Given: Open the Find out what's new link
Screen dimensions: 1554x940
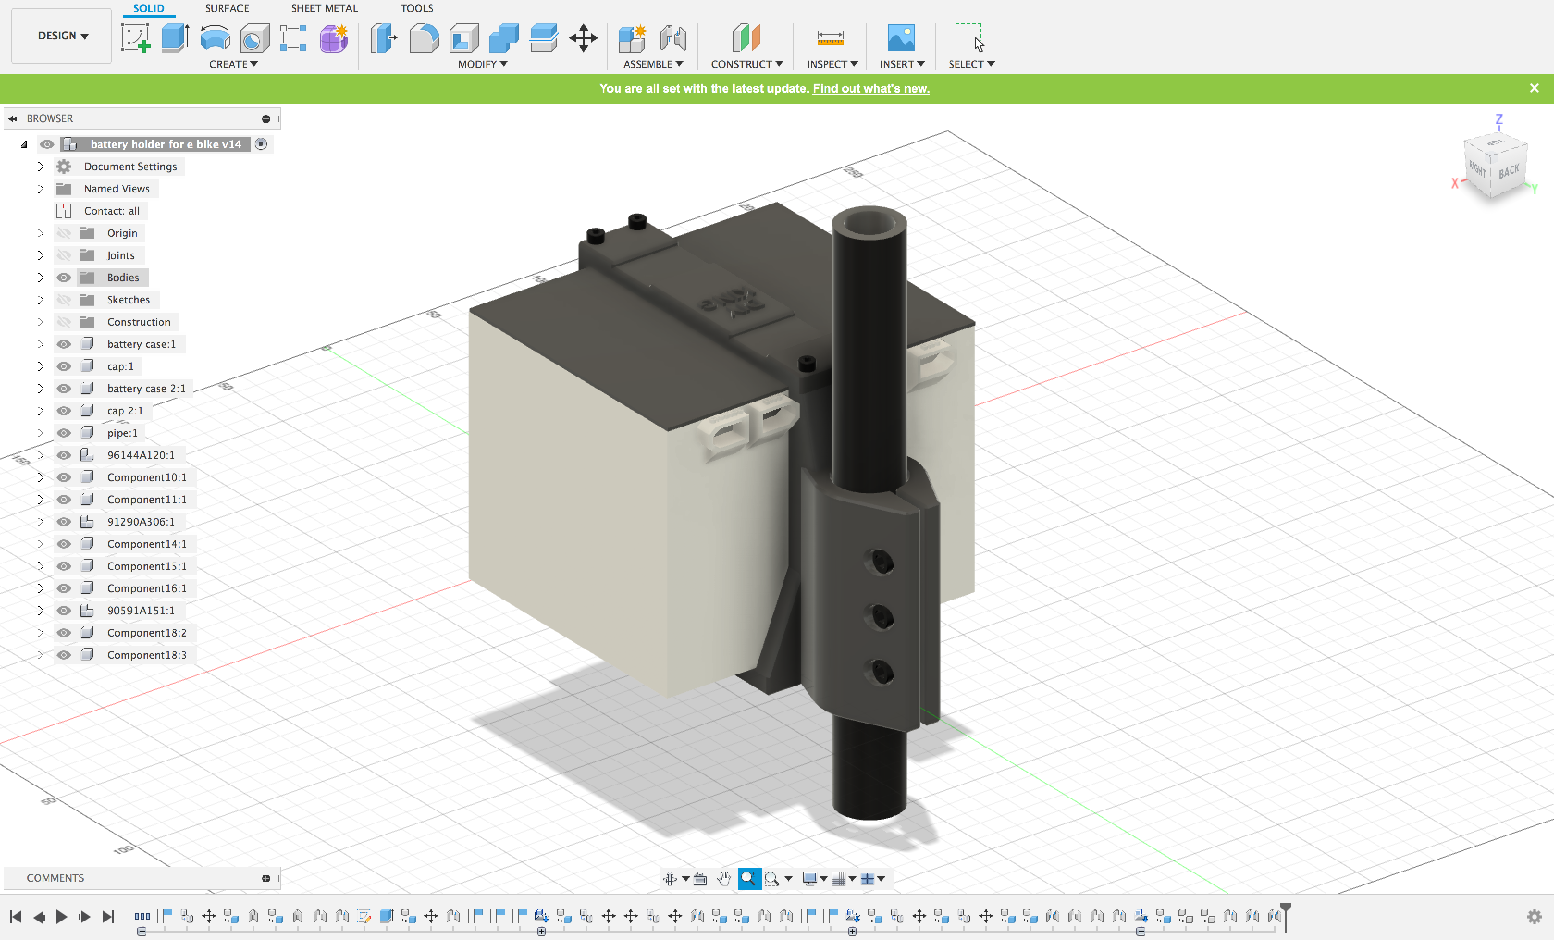Looking at the screenshot, I should 870,88.
